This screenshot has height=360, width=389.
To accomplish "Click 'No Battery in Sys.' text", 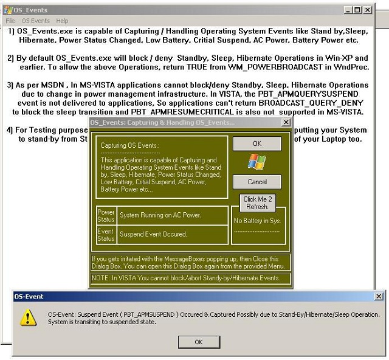I will tap(257, 221).
